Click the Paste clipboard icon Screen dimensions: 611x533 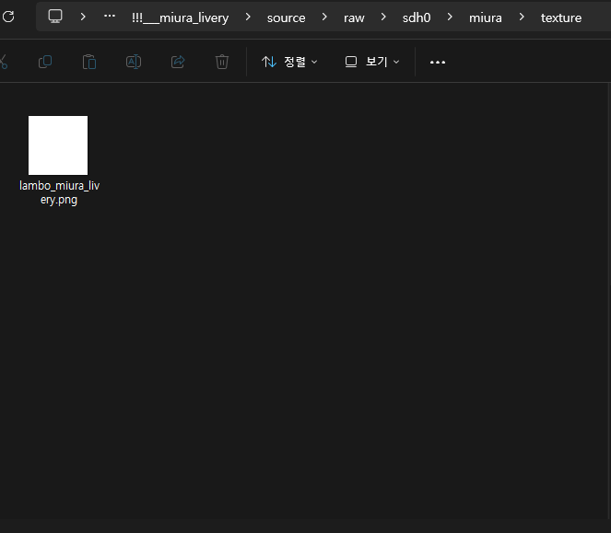(x=89, y=62)
